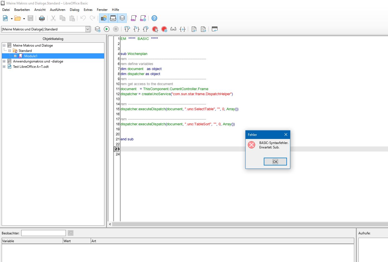Click the Select Module scroll-with-gear icon

click(143, 18)
